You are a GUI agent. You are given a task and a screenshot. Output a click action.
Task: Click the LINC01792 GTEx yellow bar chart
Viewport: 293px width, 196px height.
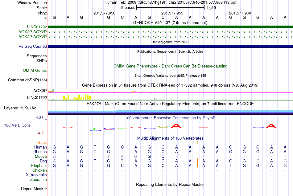pos(77,97)
